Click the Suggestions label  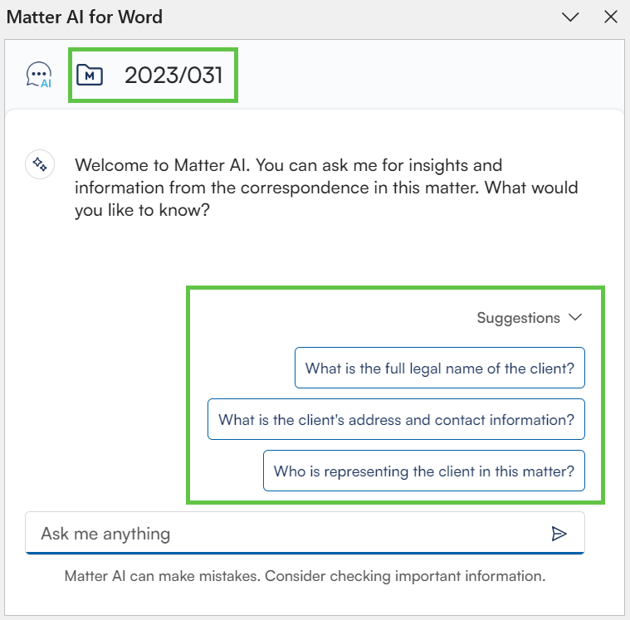click(518, 318)
